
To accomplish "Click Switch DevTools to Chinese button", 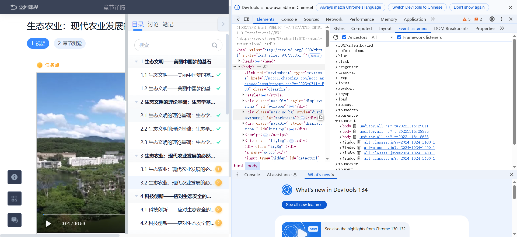I will point(417,7).
